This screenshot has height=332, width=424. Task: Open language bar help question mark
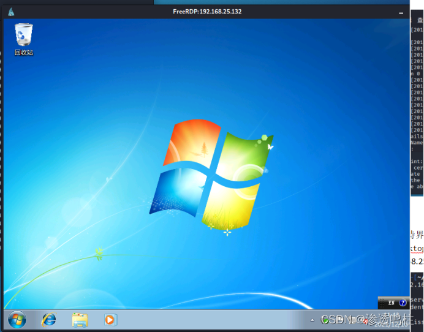tap(403, 303)
